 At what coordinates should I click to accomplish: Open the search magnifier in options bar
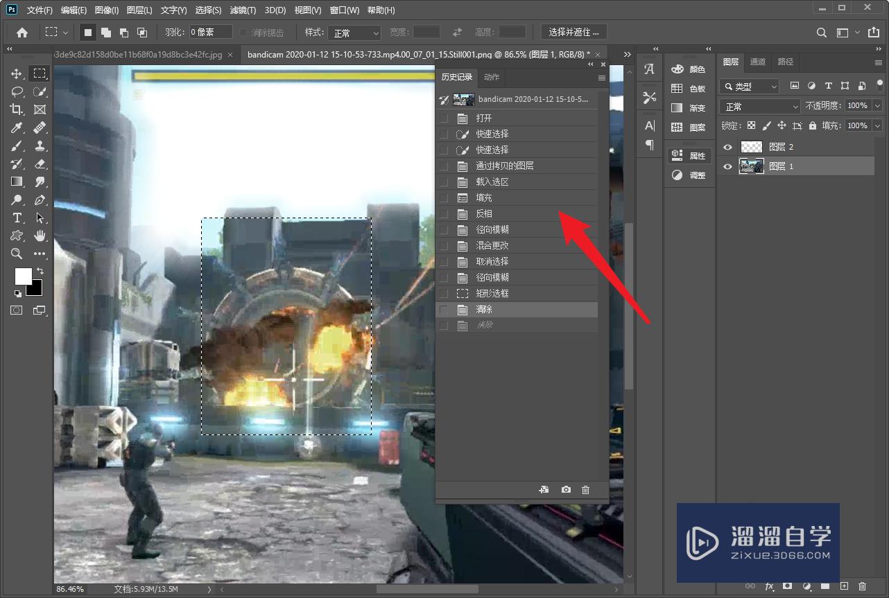821,33
